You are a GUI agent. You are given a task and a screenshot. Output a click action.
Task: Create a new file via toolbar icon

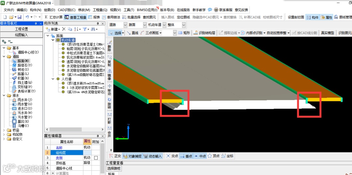click(5, 17)
